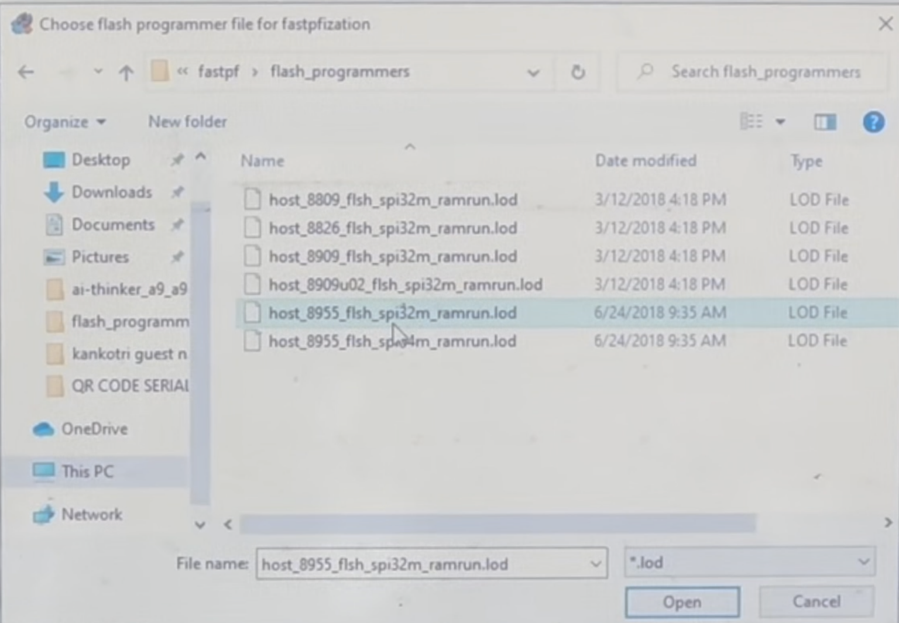Screen dimensions: 899x623
Task: Open the address bar dropdown arrow
Action: tap(533, 72)
